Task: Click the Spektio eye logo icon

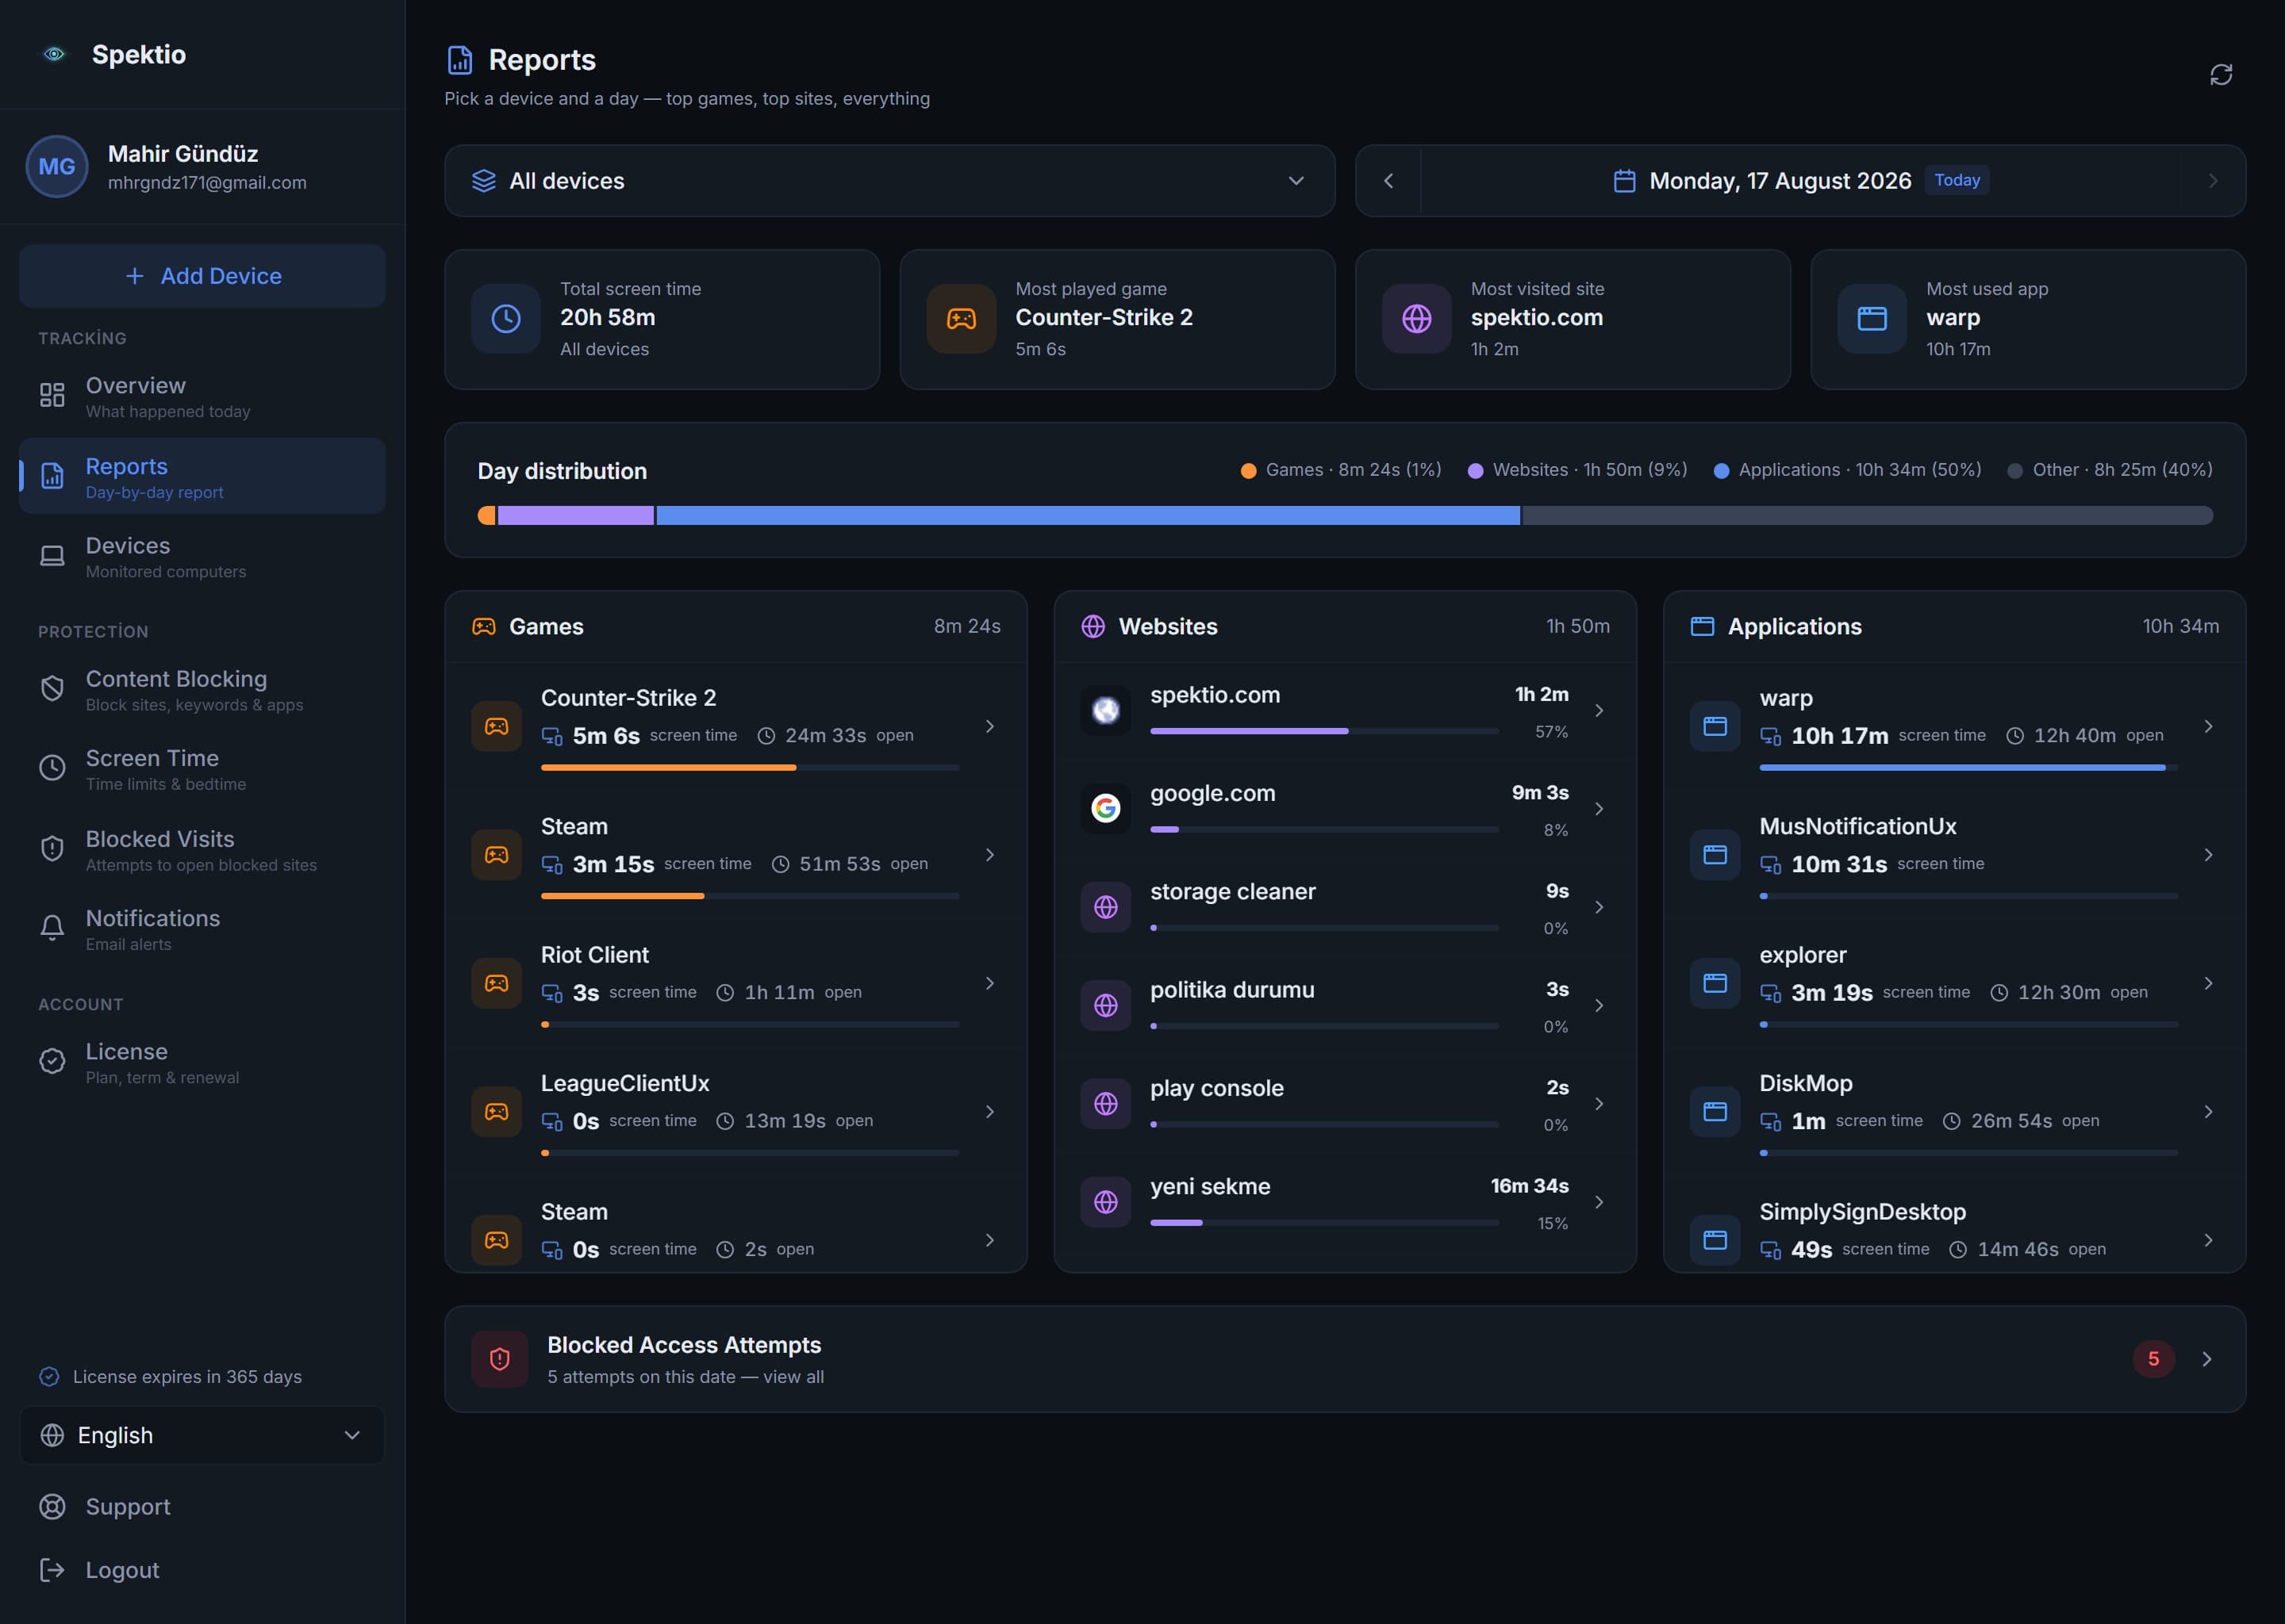Action: coord(55,54)
